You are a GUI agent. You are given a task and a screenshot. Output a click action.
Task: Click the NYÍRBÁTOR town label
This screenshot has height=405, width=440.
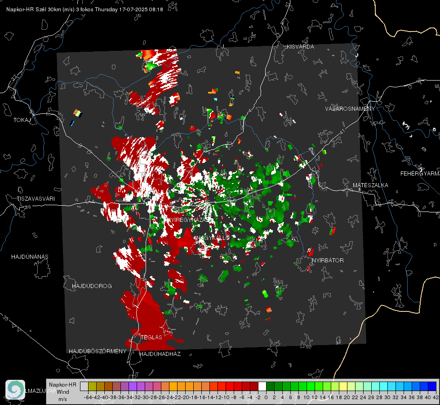(x=328, y=261)
